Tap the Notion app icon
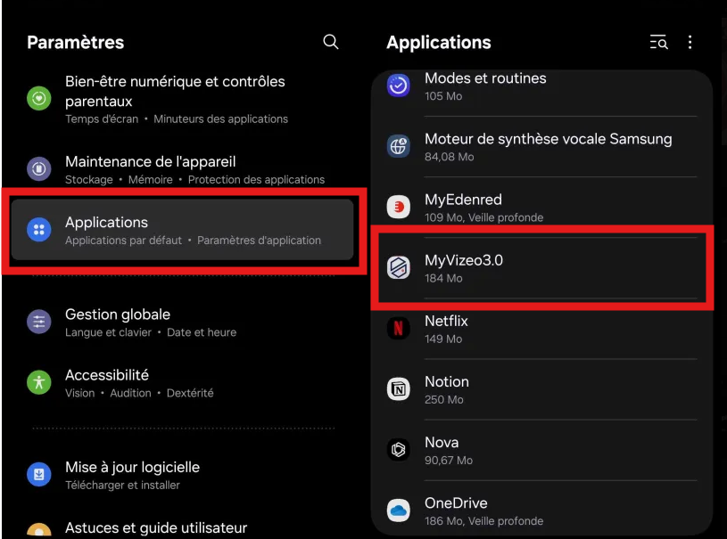 coord(399,389)
